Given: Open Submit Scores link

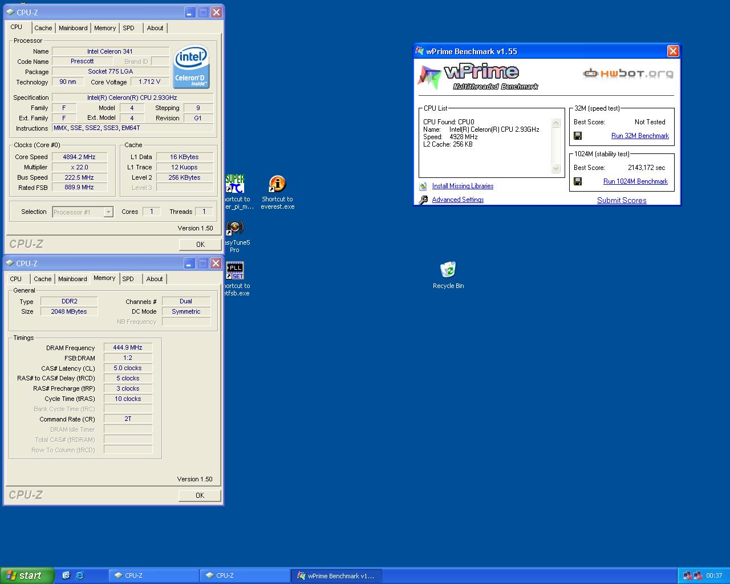Looking at the screenshot, I should 622,200.
